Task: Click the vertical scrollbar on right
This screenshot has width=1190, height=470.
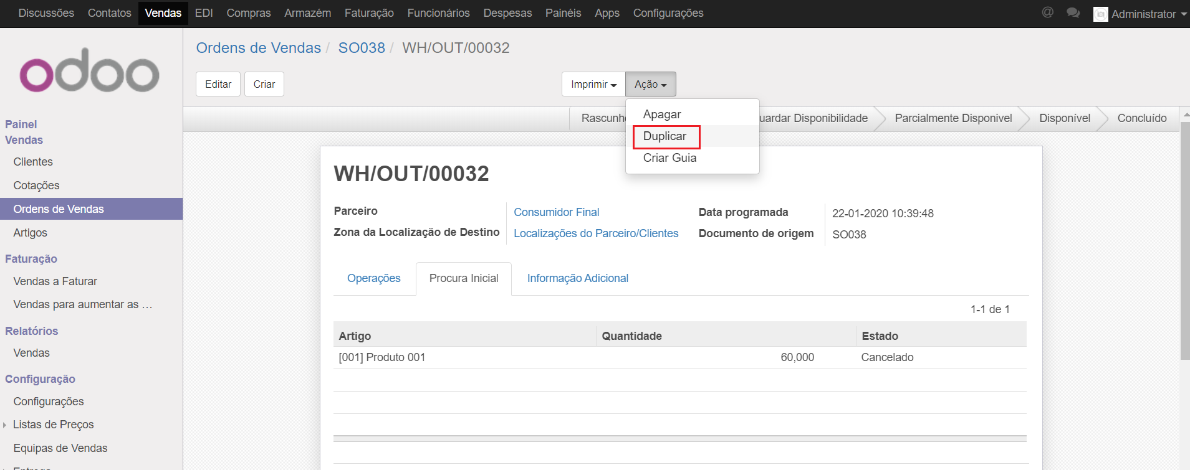Action: coord(1184,249)
